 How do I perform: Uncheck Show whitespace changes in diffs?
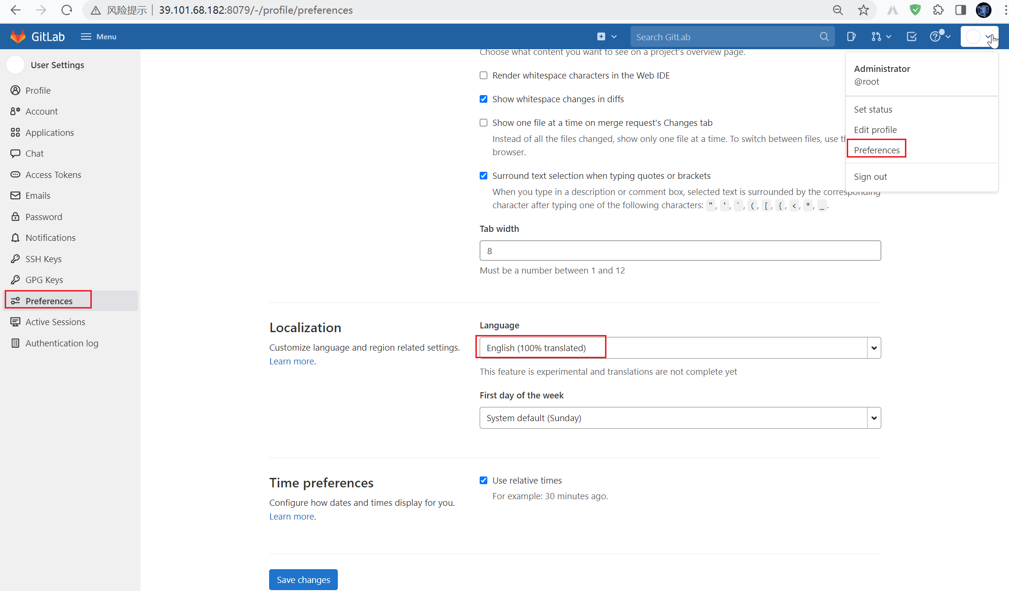click(x=483, y=99)
